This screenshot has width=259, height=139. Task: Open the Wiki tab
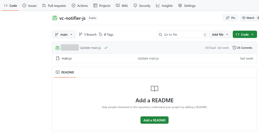point(122,6)
